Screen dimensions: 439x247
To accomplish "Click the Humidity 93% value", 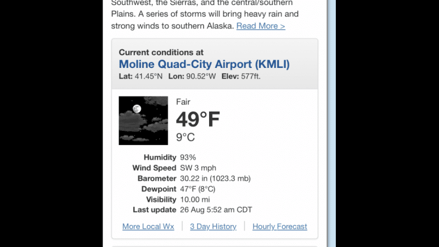I will pyautogui.click(x=188, y=157).
